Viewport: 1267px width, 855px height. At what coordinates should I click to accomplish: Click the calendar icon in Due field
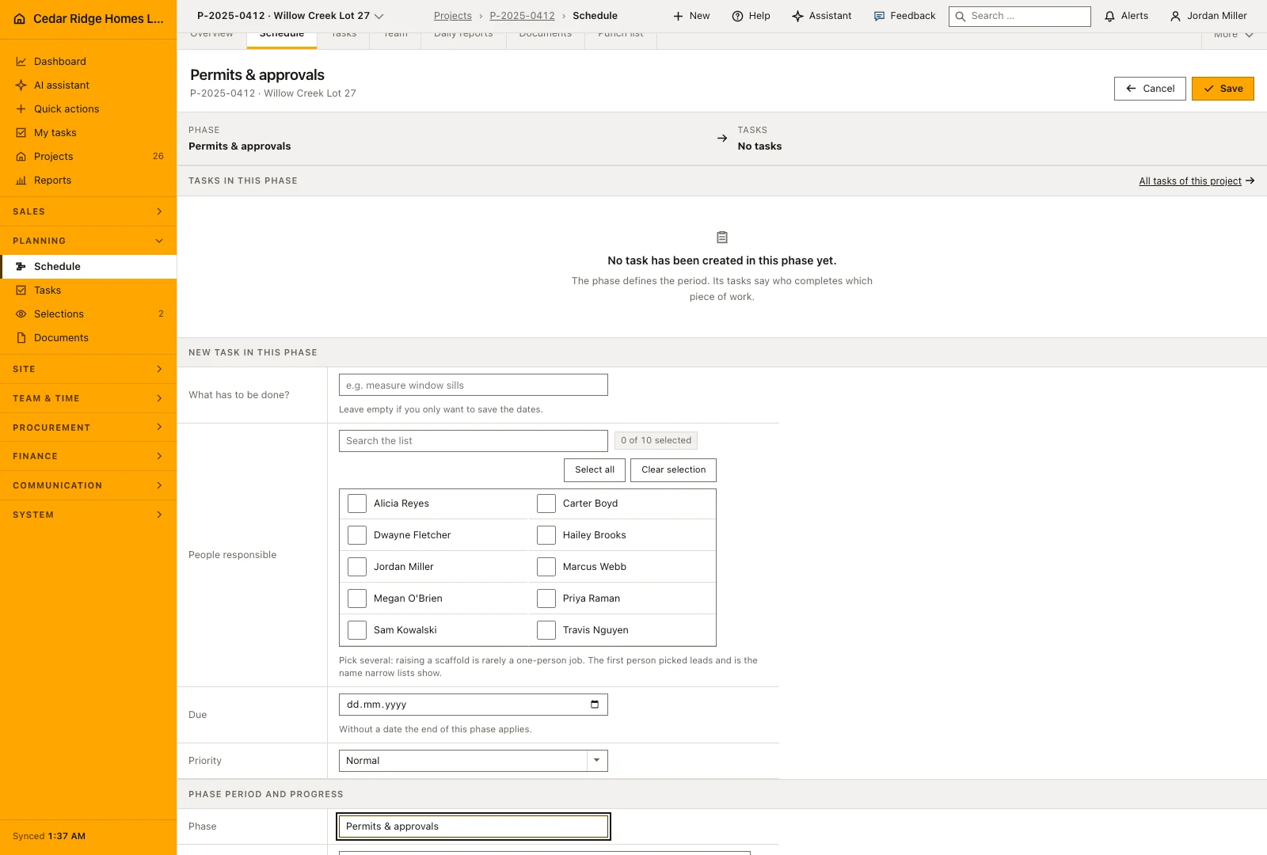point(595,705)
